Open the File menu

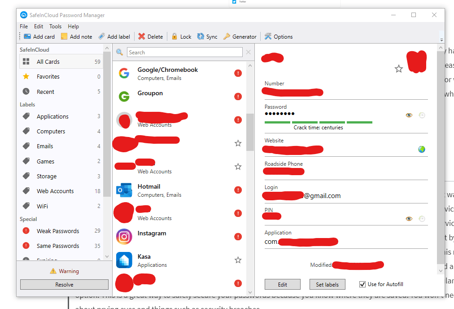click(24, 26)
